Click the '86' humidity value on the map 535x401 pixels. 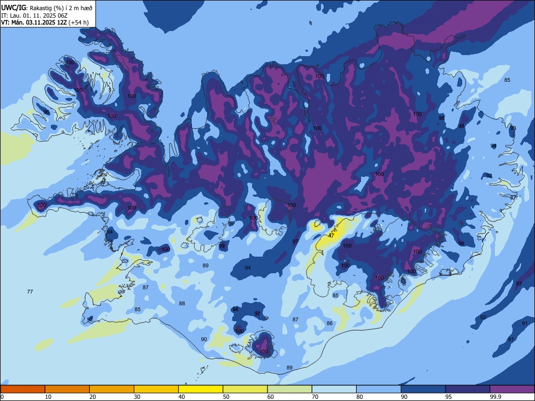(330, 323)
